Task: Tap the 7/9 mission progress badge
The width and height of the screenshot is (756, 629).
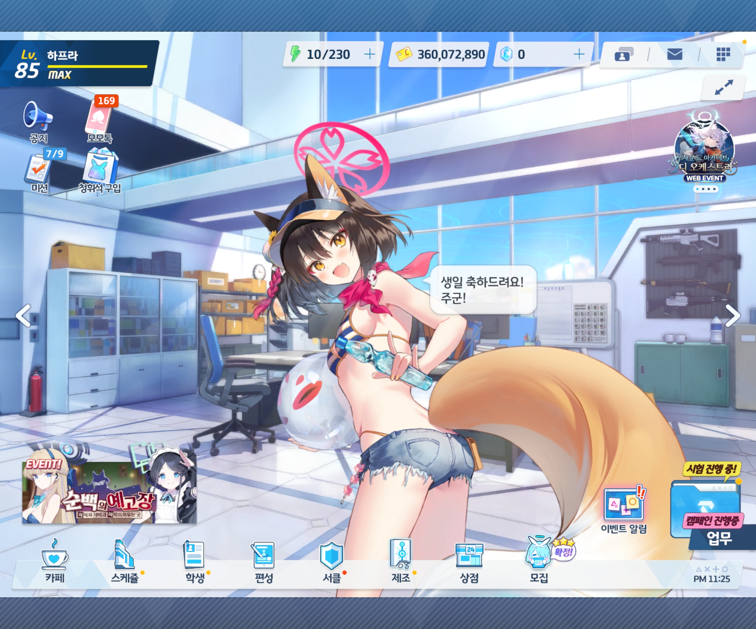Action: coord(55,154)
